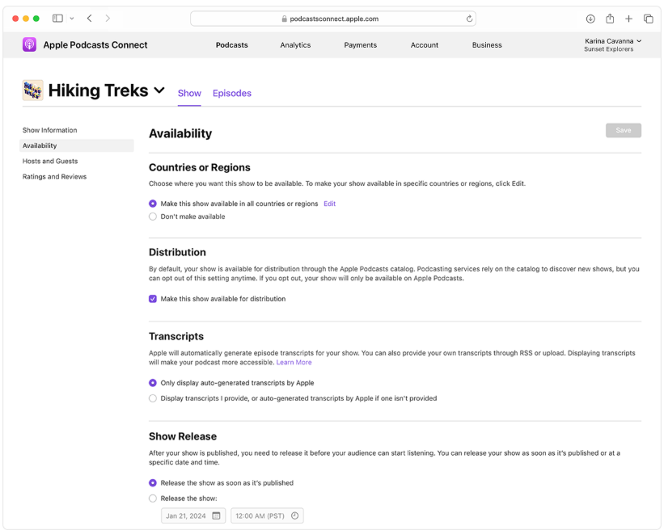Click the Safari sidebar toggle icon
664x530 pixels.
coord(57,19)
